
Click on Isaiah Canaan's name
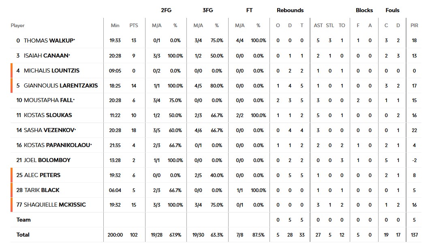tap(47, 56)
